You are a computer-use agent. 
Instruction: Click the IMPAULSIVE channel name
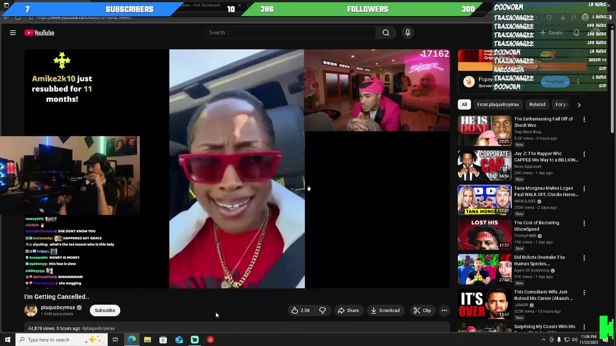pyautogui.click(x=525, y=201)
